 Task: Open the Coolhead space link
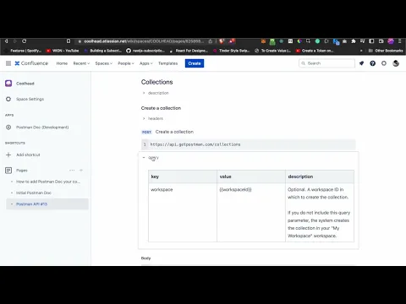(x=25, y=84)
